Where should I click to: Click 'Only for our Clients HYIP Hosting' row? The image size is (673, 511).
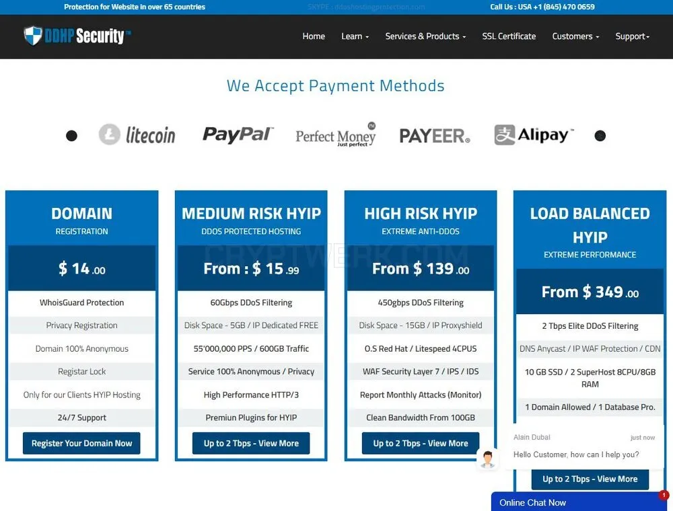[81, 395]
